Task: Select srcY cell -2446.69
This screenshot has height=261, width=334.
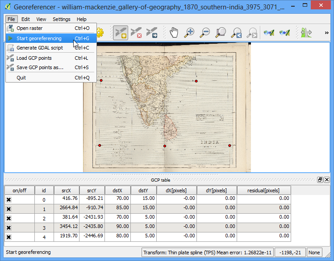Action: [92, 237]
